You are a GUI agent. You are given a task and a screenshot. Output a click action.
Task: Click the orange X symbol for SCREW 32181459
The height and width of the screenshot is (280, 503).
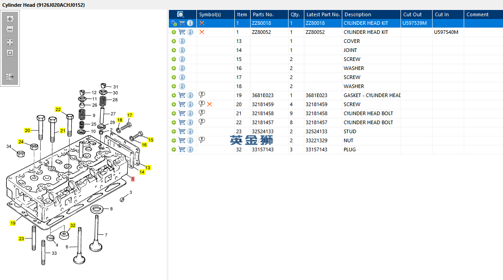[210, 104]
